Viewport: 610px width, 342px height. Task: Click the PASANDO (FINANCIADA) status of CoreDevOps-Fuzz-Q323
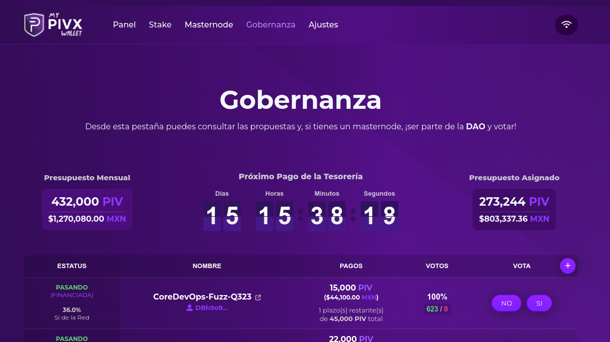coord(72,291)
